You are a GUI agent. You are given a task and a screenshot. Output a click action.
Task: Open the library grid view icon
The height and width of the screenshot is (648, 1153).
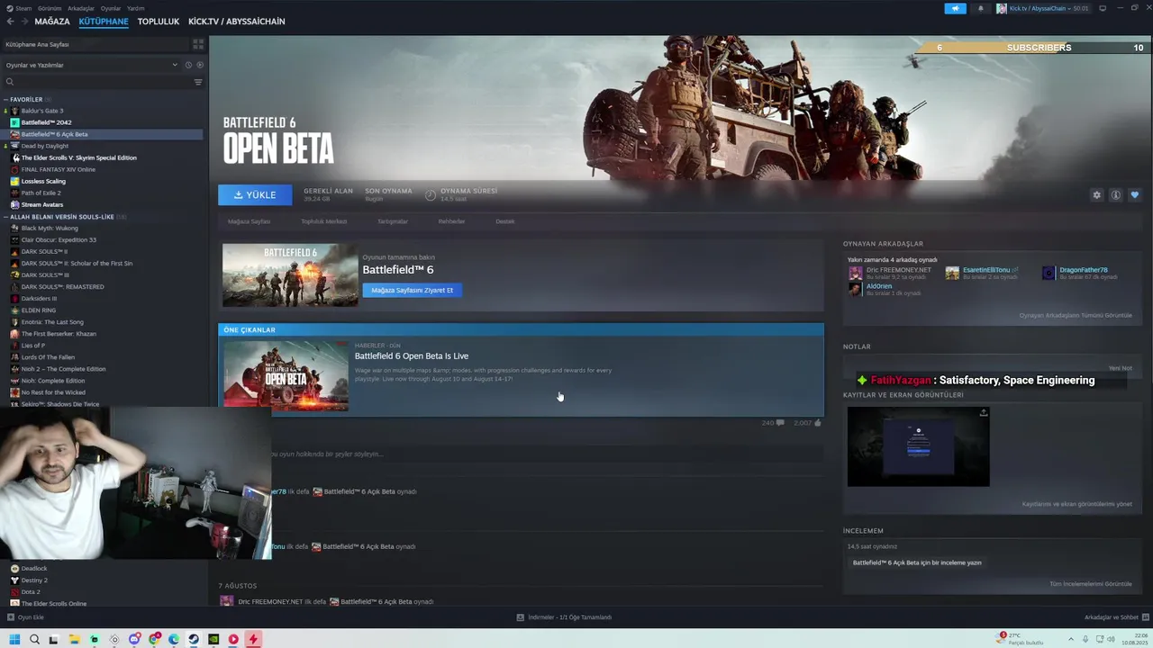pos(198,44)
